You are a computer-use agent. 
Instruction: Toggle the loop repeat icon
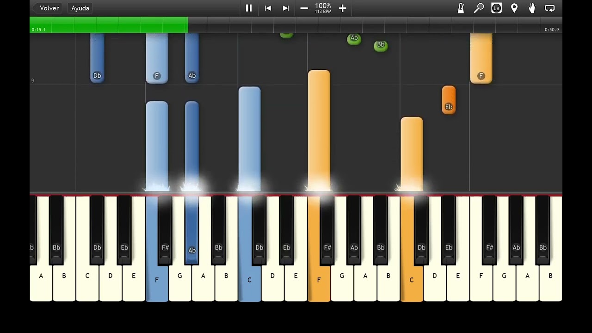click(550, 8)
